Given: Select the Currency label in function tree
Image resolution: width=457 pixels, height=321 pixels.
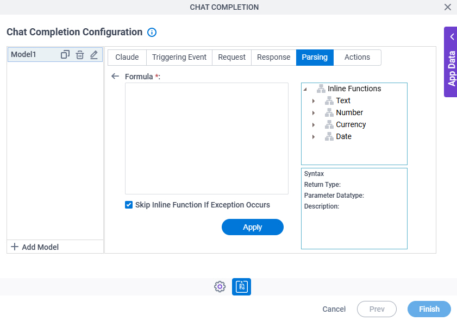Looking at the screenshot, I should 351,124.
